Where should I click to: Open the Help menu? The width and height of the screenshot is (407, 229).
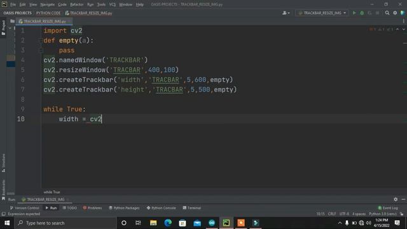pyautogui.click(x=140, y=4)
